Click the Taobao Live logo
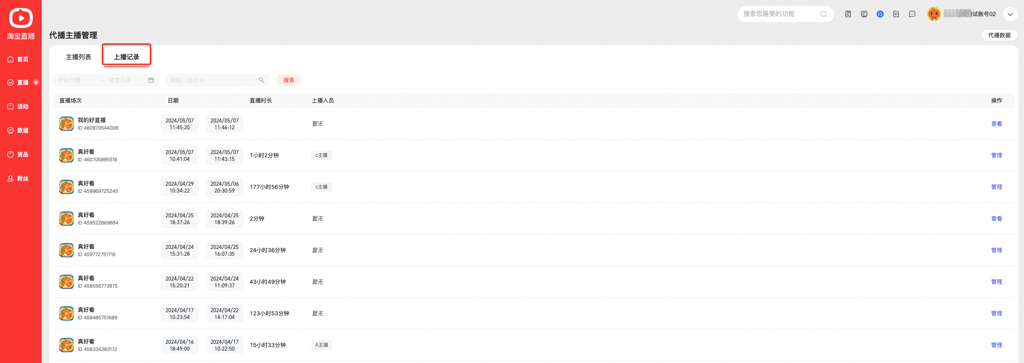1024x363 pixels. 21,24
